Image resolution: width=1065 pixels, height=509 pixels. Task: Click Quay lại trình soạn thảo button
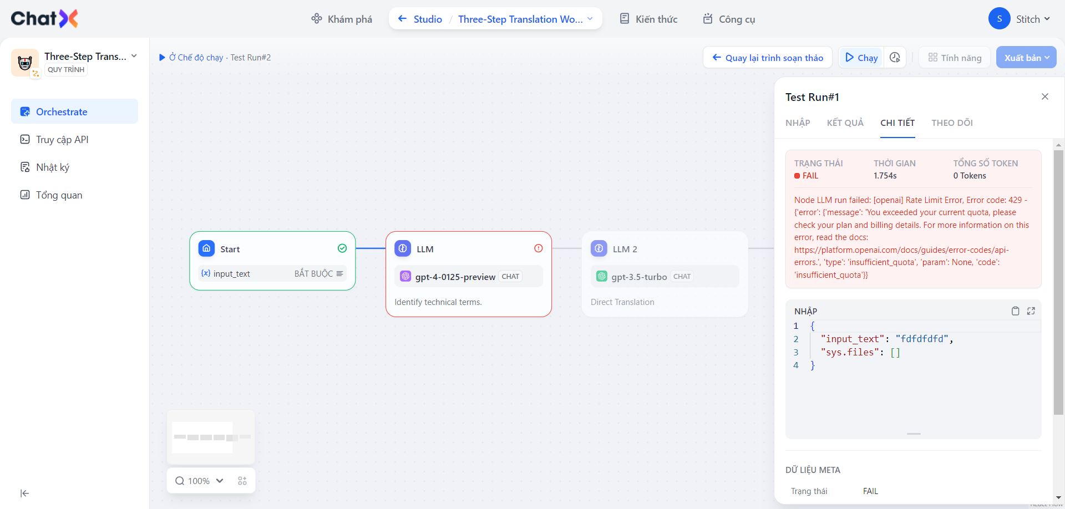coord(768,58)
